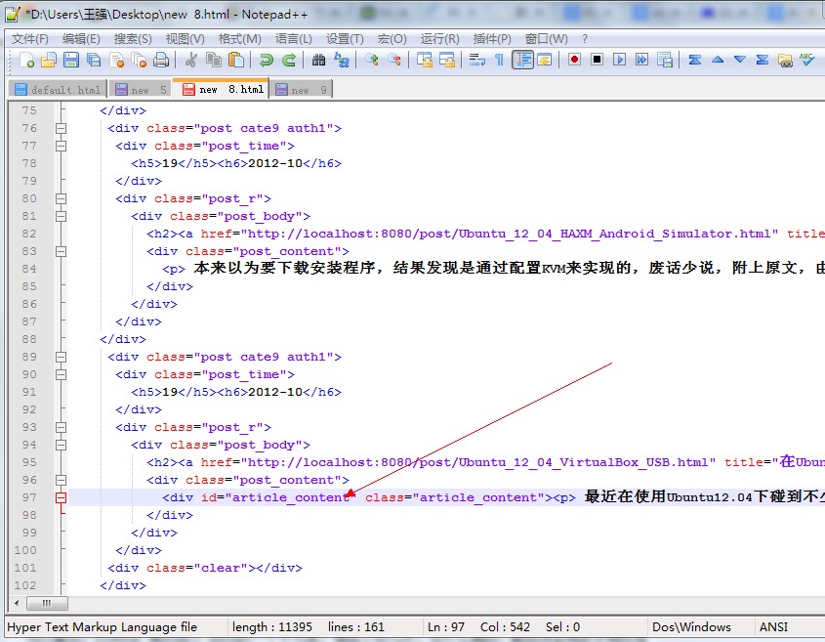Image resolution: width=825 pixels, height=642 pixels.
Task: Toggle word wrap in the toolbar
Action: 476,60
